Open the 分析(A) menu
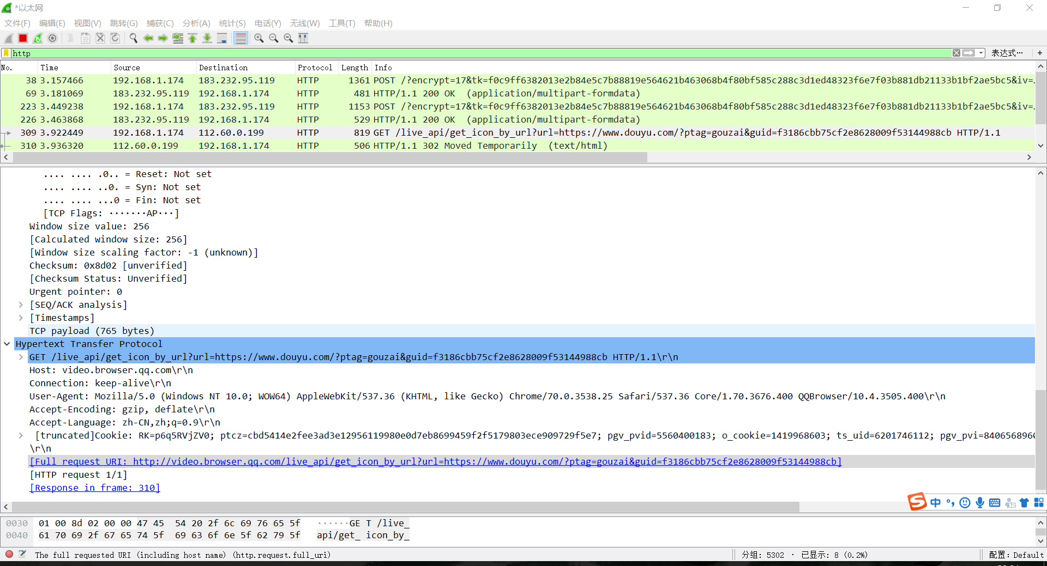The height and width of the screenshot is (566, 1047). [x=196, y=23]
